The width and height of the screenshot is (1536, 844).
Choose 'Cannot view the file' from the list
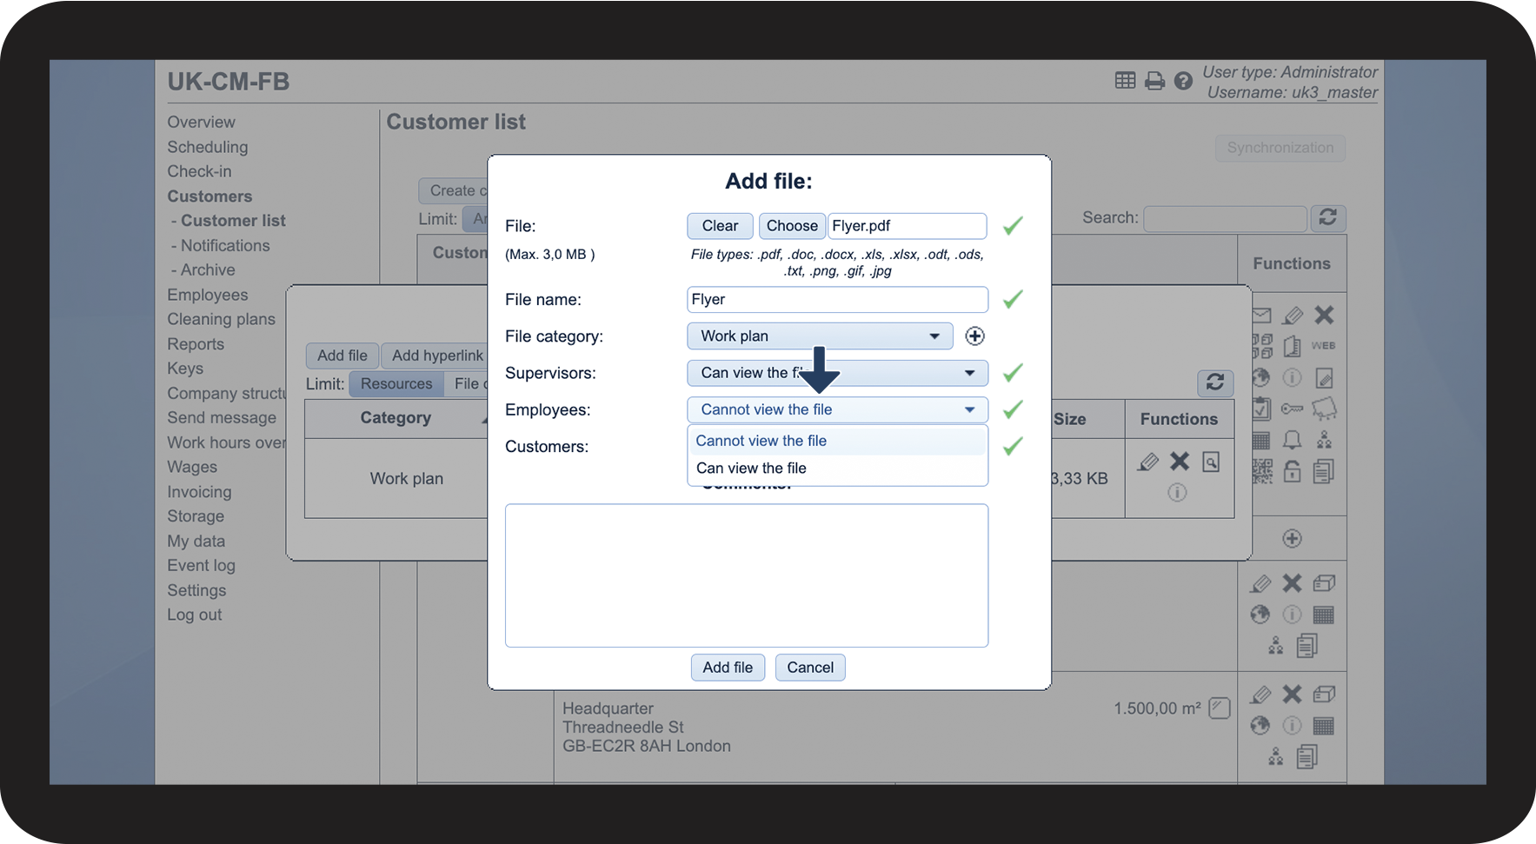click(x=761, y=441)
